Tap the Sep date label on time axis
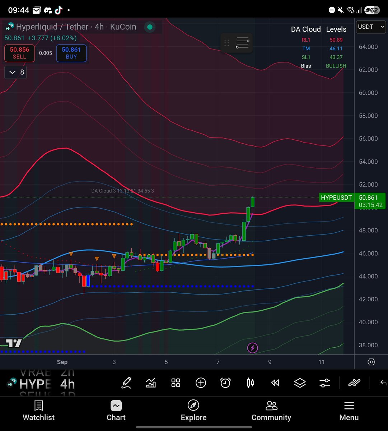 [62, 362]
